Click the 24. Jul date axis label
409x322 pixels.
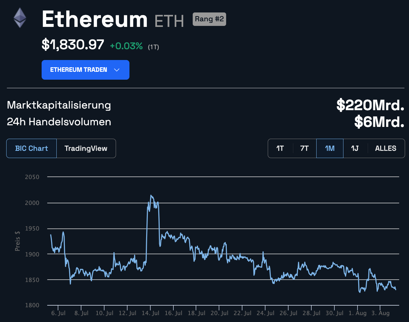pyautogui.click(x=265, y=313)
